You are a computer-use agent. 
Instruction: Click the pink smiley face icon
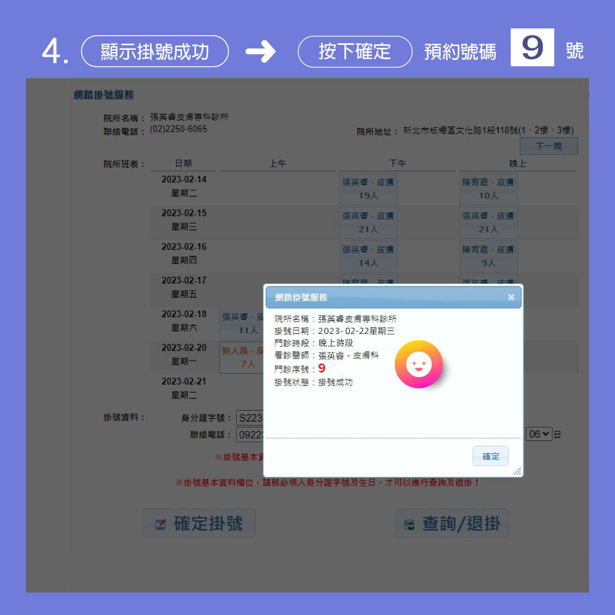[419, 364]
